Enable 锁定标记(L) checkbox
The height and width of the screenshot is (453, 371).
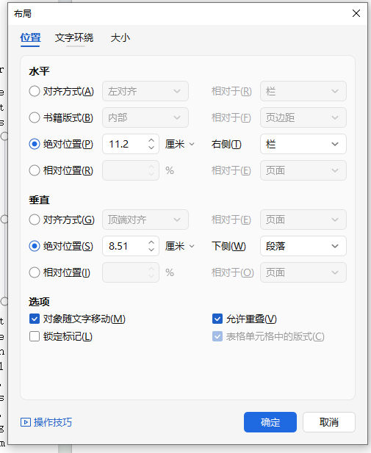point(35,336)
